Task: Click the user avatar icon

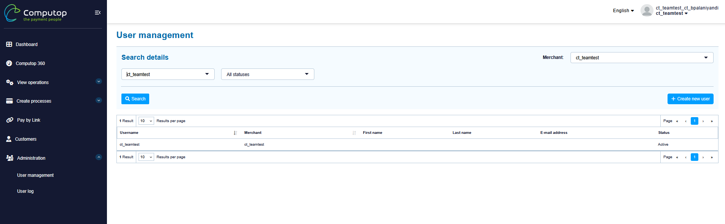Action: pos(647,11)
